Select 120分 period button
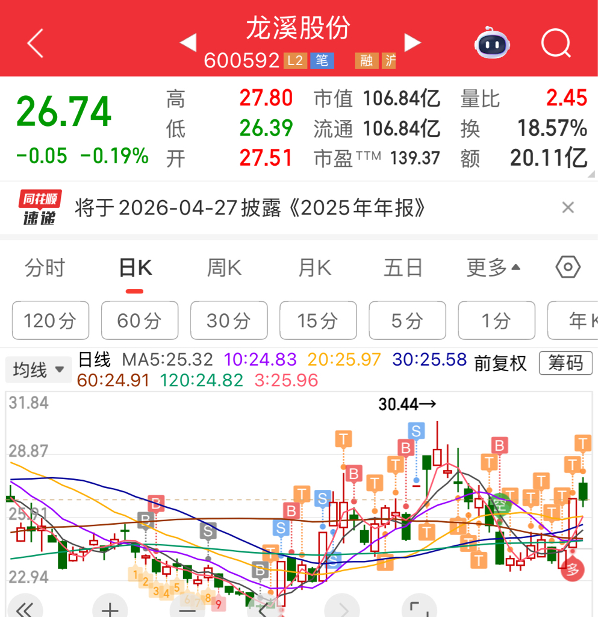The width and height of the screenshot is (598, 617). coord(51,321)
